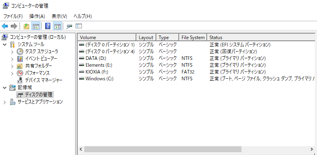Select the パフォーマンス tree label
This screenshot has height=155, width=317.
[x=38, y=73]
